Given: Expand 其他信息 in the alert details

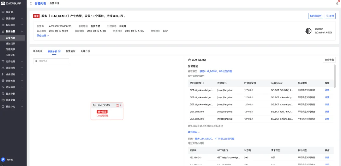Looking at the screenshot, I should point(43,35).
